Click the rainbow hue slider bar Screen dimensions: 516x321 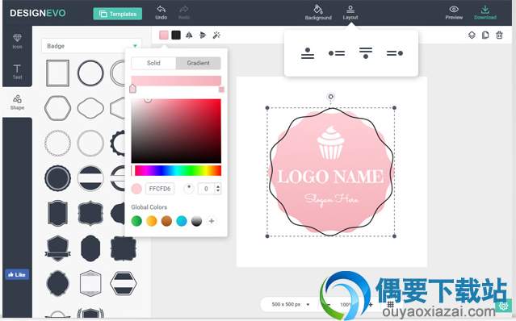(176, 170)
